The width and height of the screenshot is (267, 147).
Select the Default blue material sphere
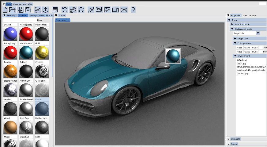[10, 34]
